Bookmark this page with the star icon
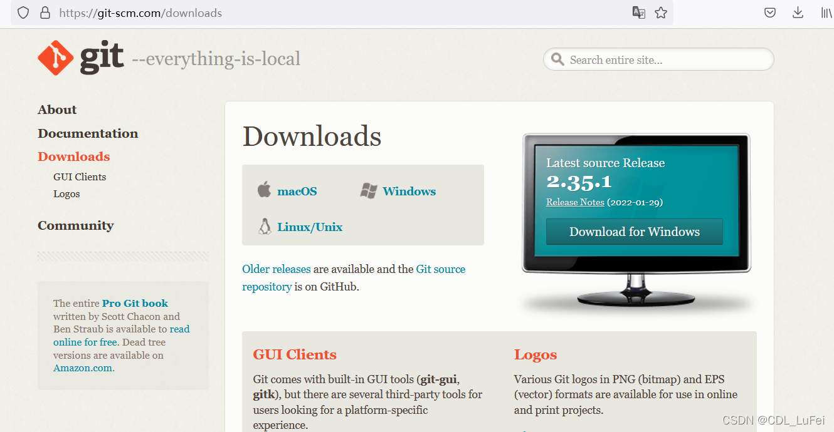Viewport: 834px width, 432px height. click(661, 13)
